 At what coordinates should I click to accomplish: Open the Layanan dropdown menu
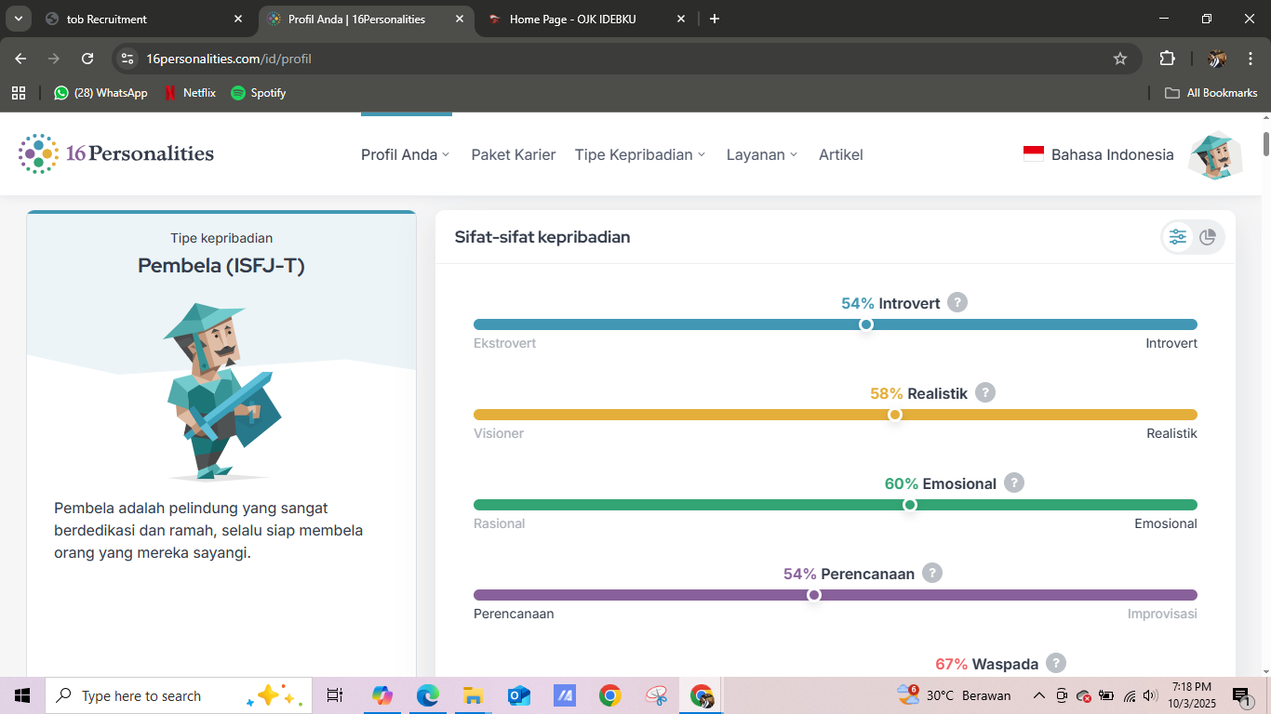pos(762,155)
